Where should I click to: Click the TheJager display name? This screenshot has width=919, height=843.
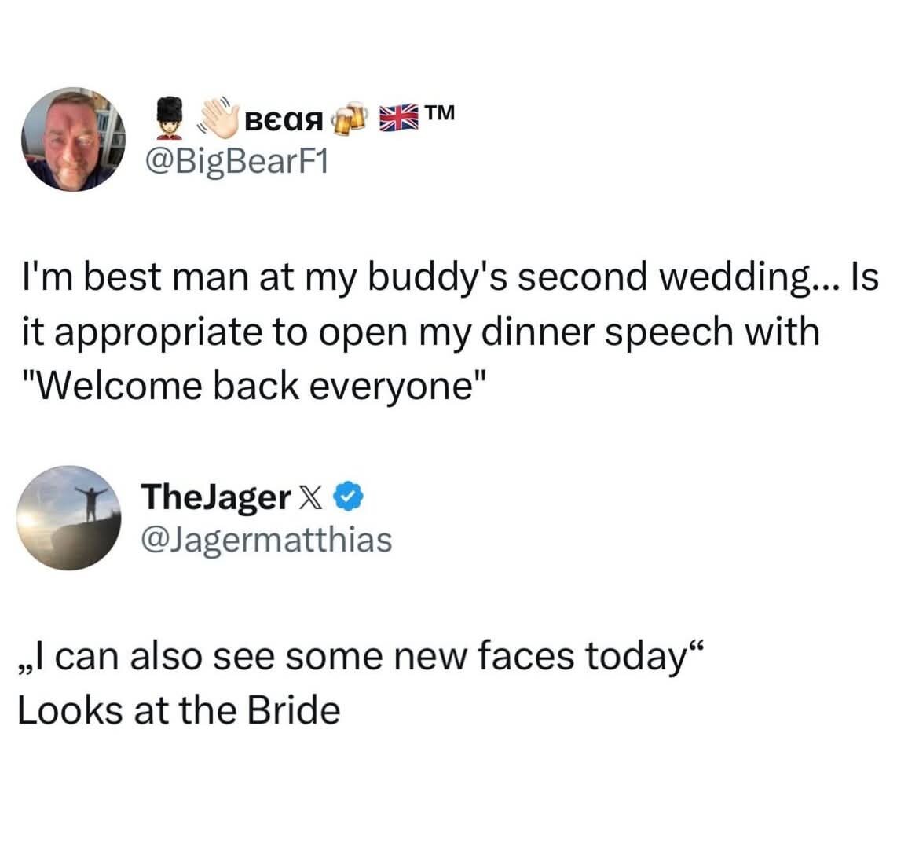[215, 497]
